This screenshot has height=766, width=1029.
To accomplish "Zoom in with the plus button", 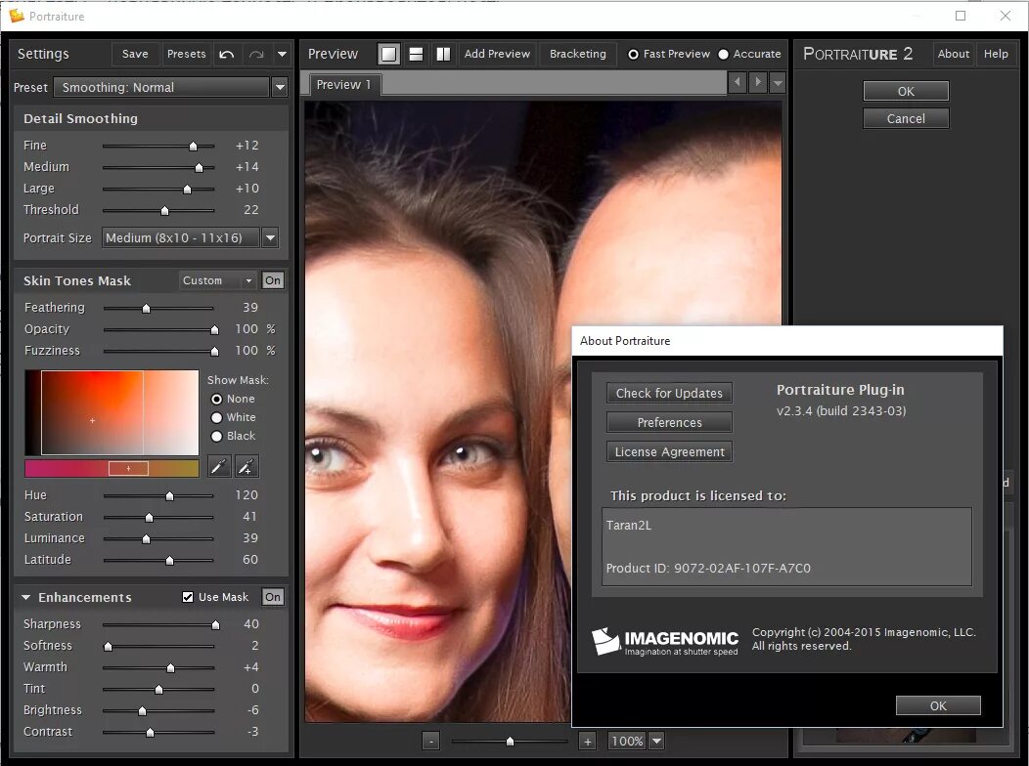I will click(587, 742).
